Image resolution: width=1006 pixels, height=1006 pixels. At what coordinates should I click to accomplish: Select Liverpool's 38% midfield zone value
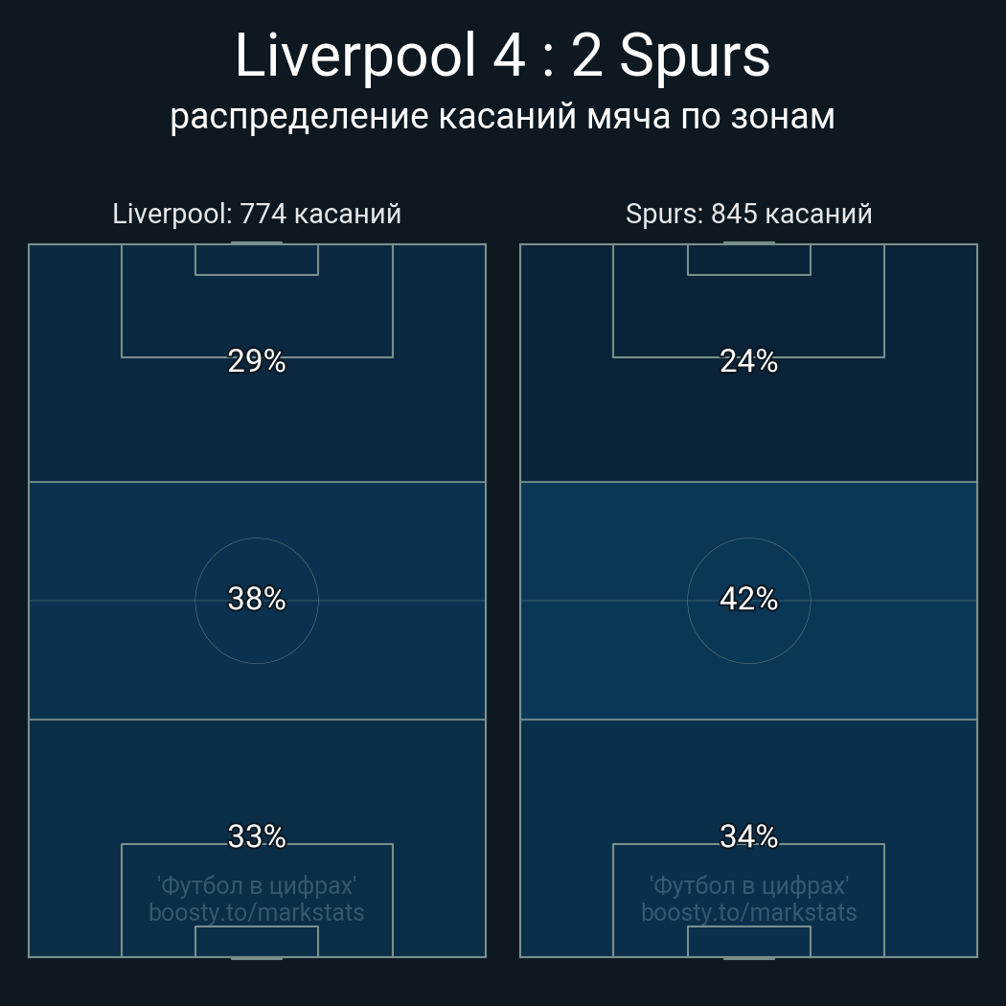257,599
